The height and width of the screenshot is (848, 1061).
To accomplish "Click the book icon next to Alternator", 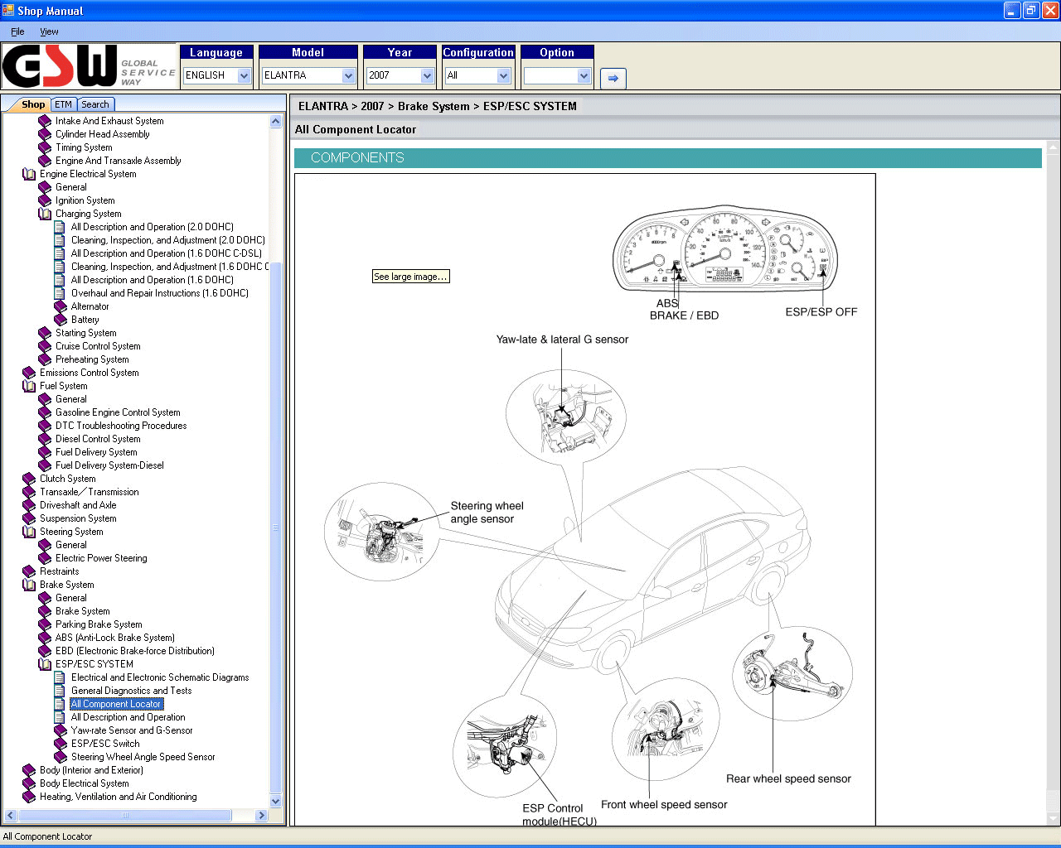I will click(x=61, y=306).
